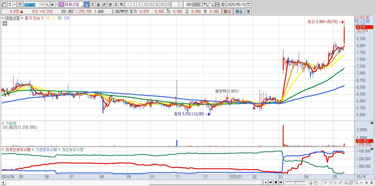Select the 년 (yearly) period toggle
The height and width of the screenshot is (186, 375).
(x=104, y=4)
